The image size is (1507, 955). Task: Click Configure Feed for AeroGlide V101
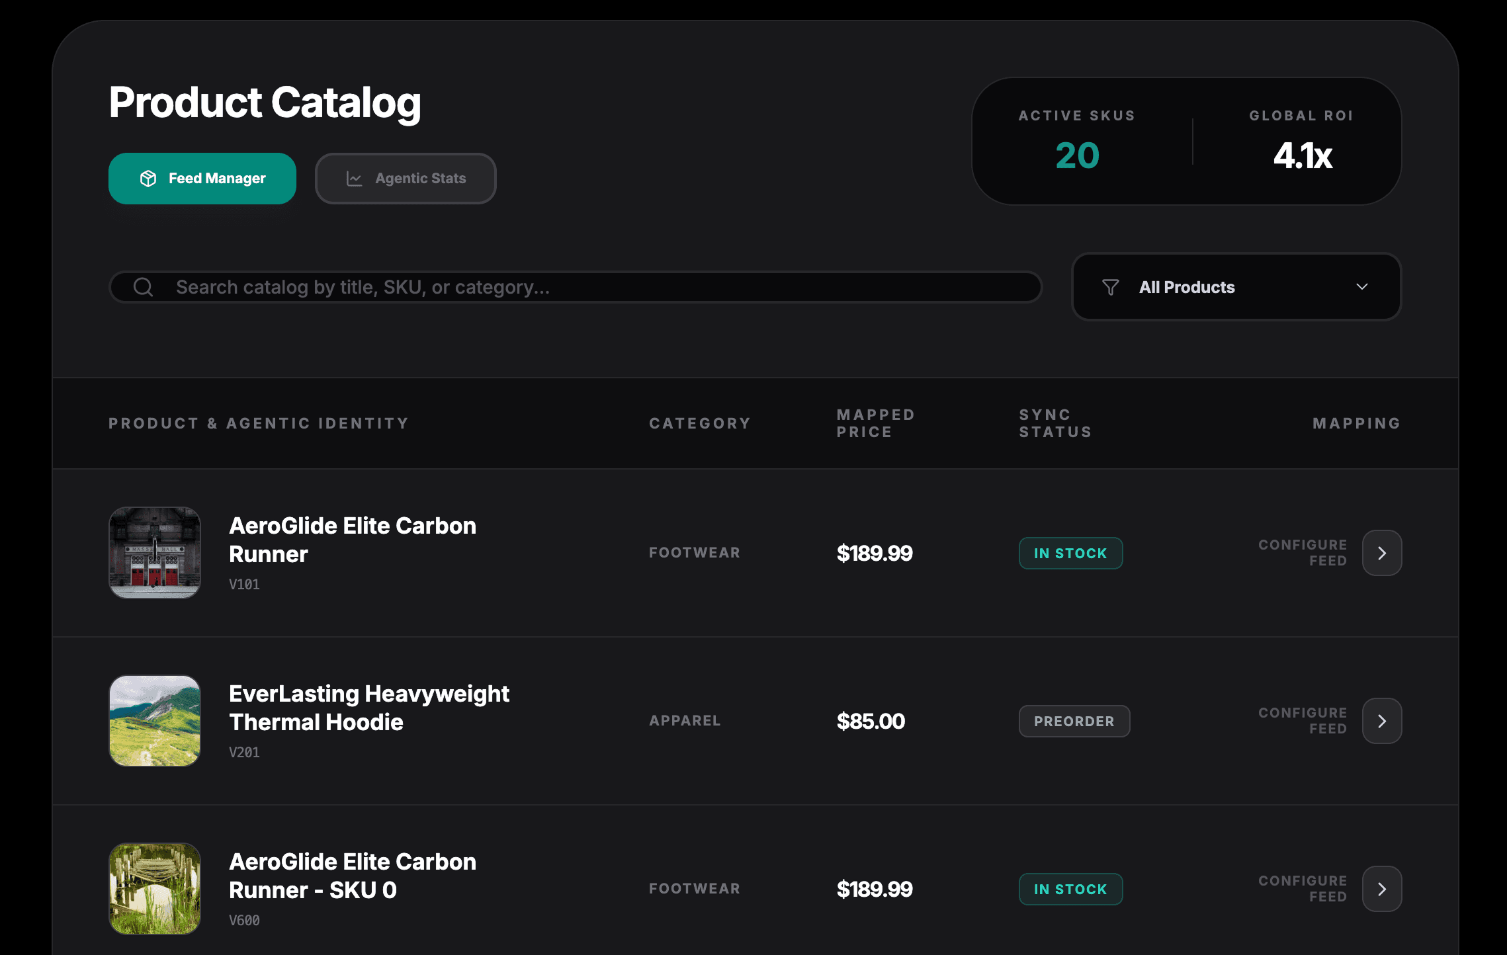point(1302,553)
